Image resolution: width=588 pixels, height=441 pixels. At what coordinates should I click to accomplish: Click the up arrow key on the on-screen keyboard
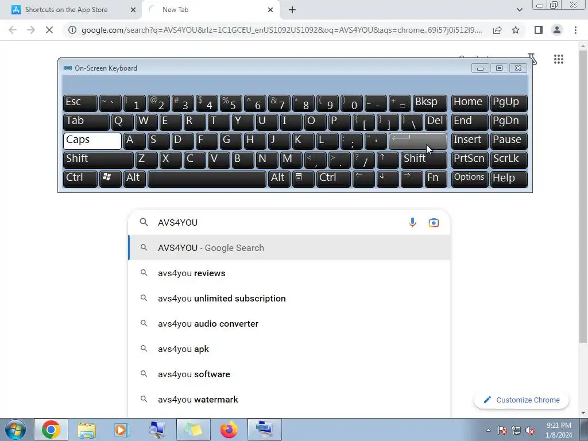coord(387,160)
